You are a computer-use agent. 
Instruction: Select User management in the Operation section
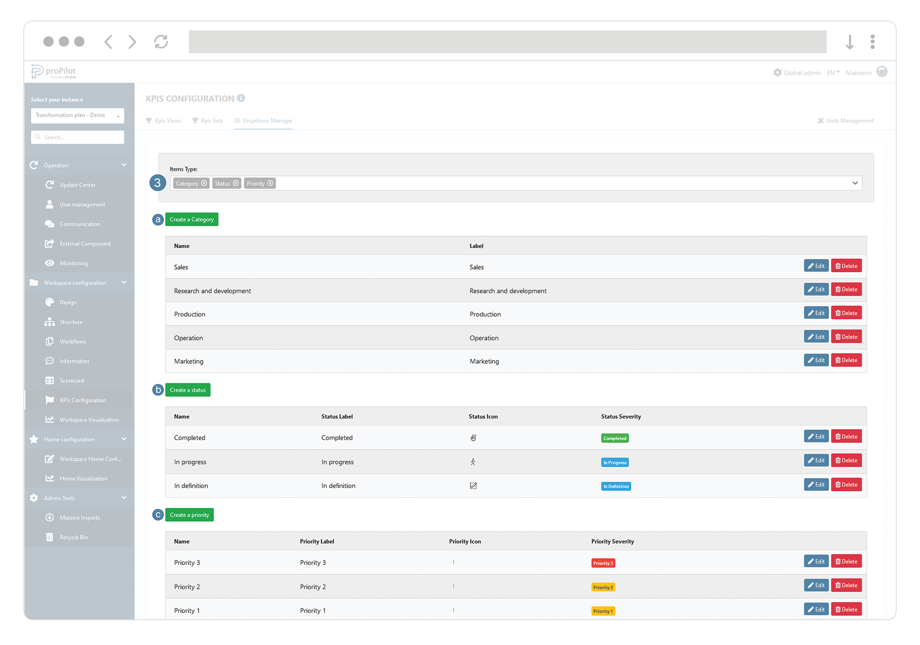[50, 204]
